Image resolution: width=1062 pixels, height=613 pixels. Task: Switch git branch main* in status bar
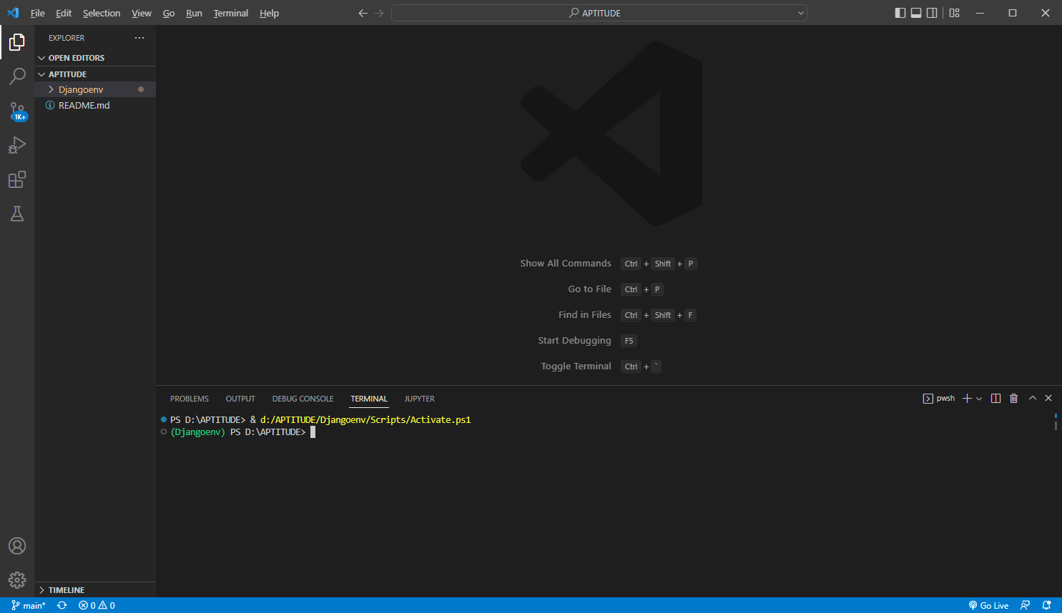click(29, 605)
